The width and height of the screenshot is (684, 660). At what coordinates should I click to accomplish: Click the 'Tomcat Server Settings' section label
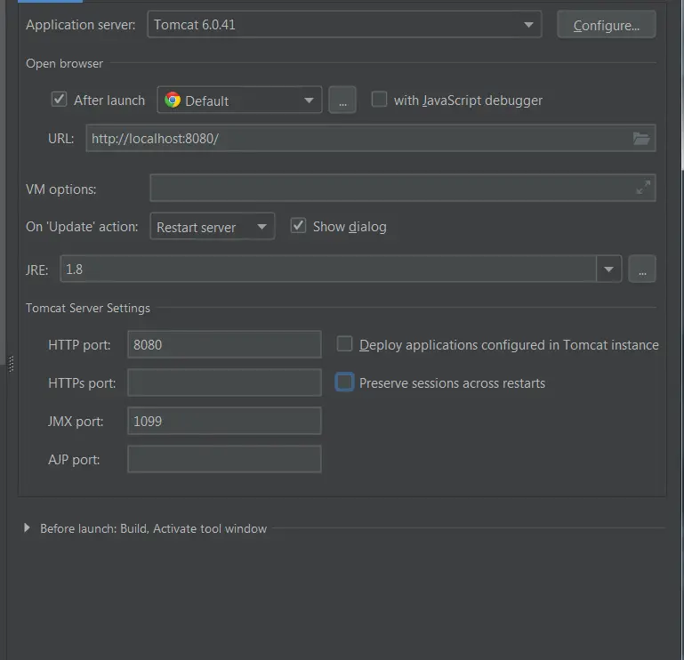coord(88,308)
